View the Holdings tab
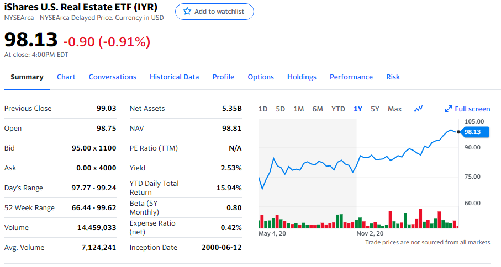 [x=302, y=77]
